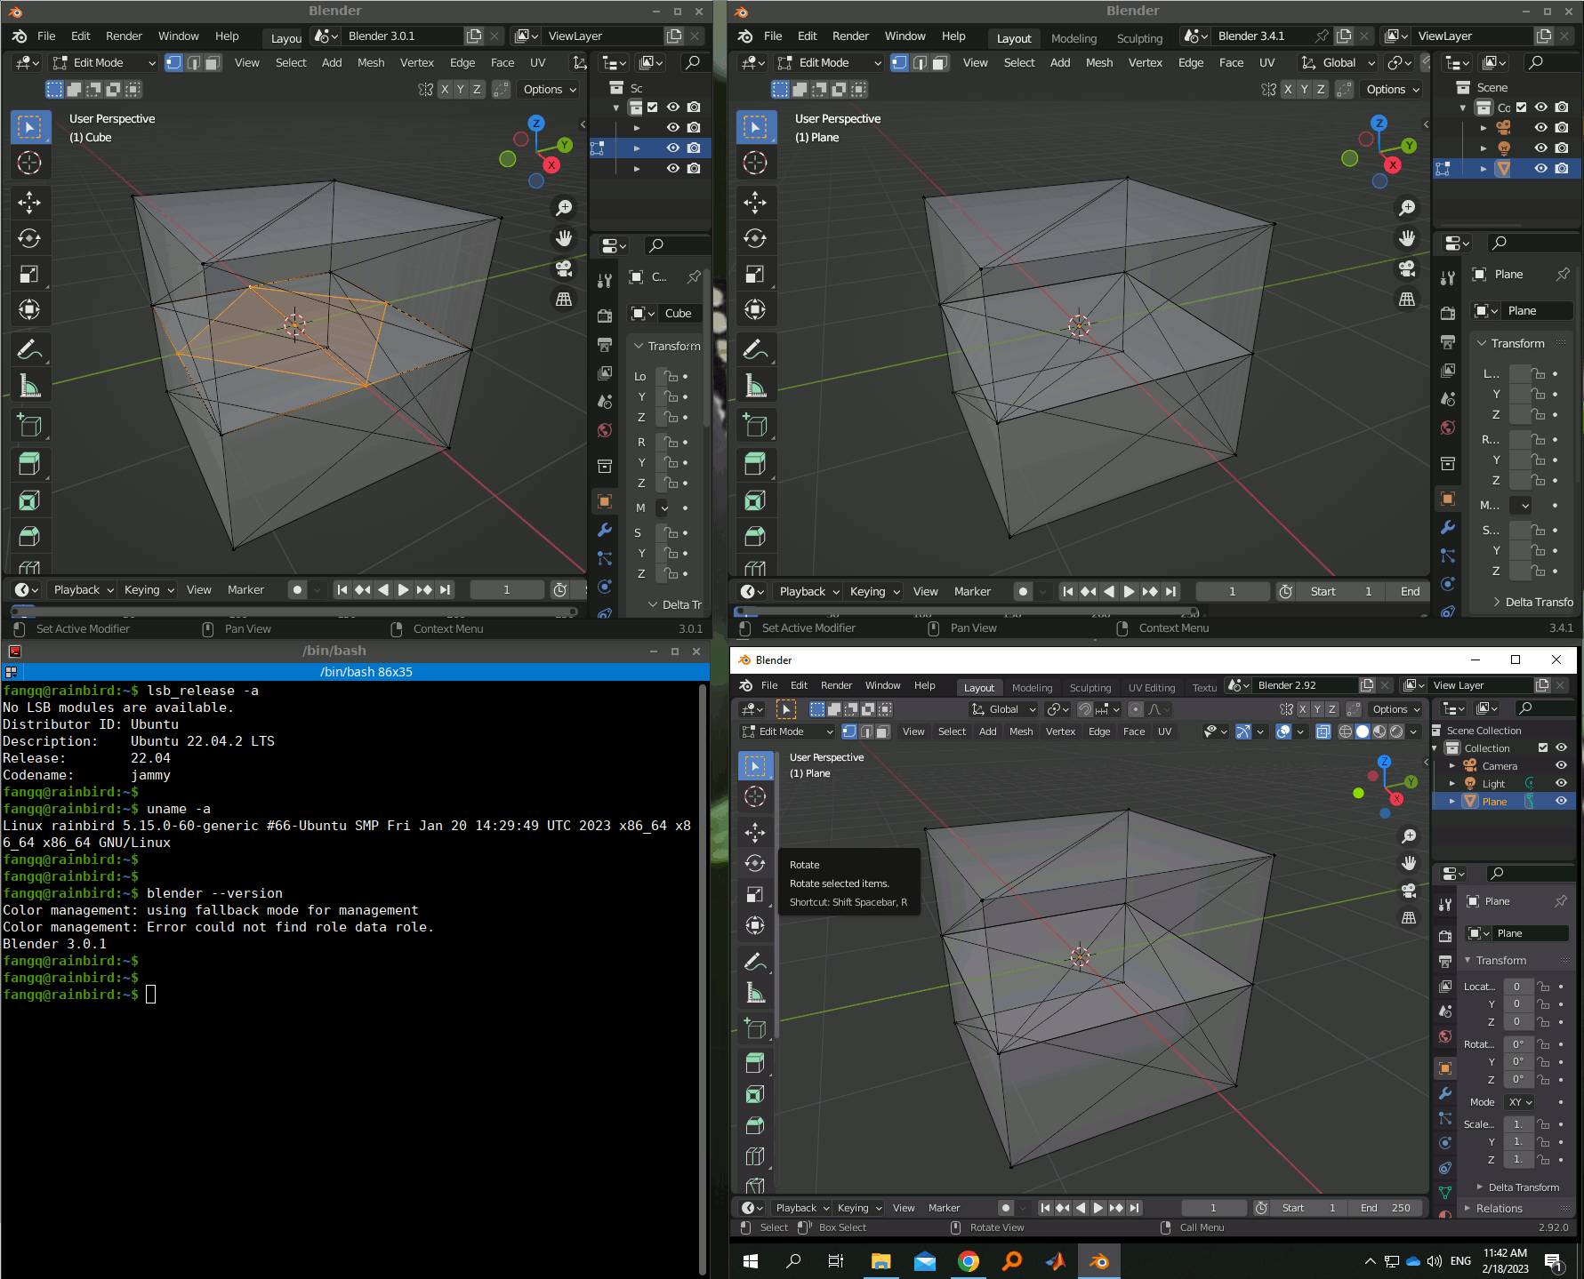Open Object properties tab in Blender 3.0.1
This screenshot has height=1279, width=1584.
click(605, 501)
